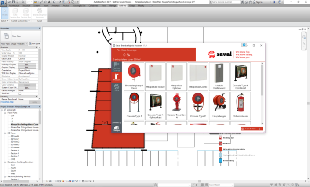The width and height of the screenshot is (310, 187).
Task: Select the Console Type P product
Action: [x=198, y=106]
